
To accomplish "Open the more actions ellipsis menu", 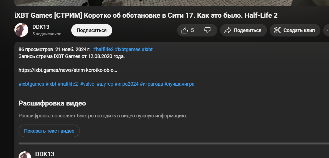I will (x=327, y=30).
